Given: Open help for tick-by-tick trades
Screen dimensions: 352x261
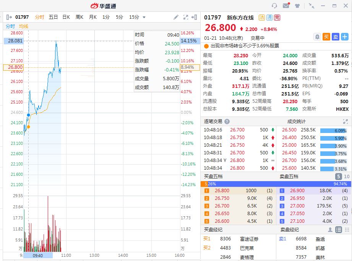Looking at the screenshot, I should coord(227,122).
